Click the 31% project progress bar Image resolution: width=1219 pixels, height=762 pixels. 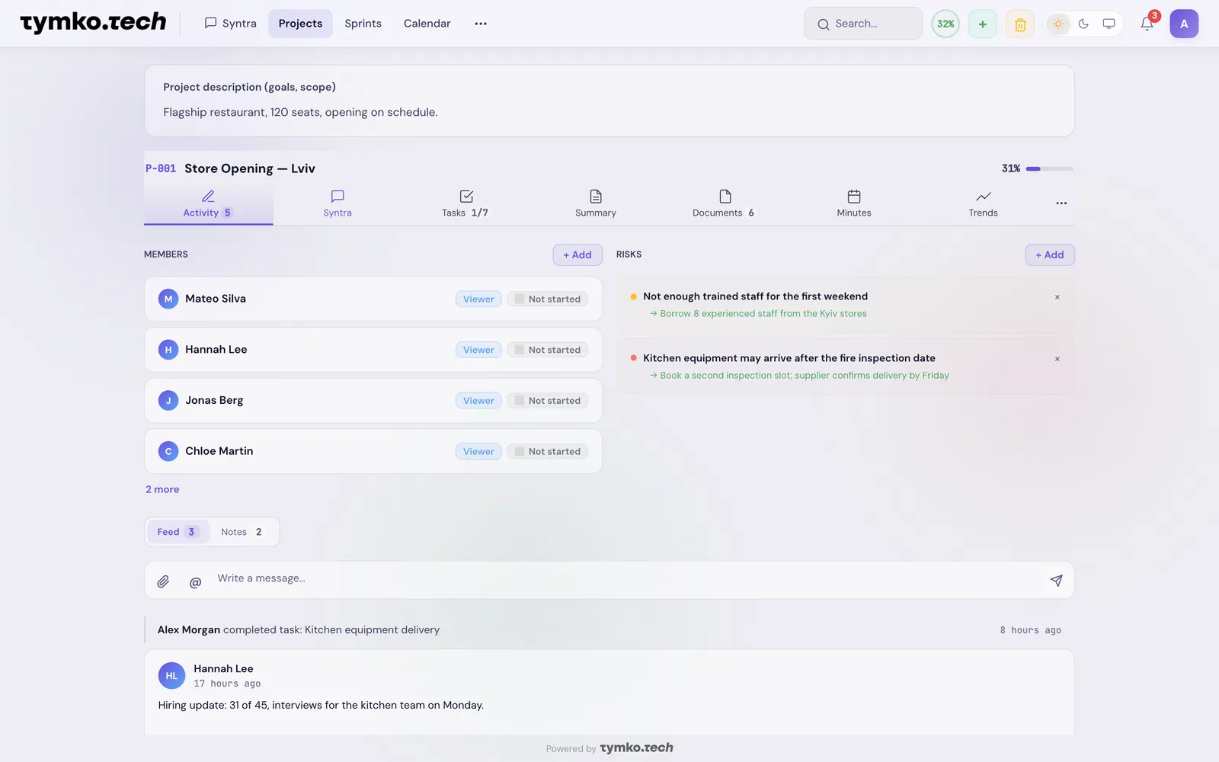pos(1049,168)
